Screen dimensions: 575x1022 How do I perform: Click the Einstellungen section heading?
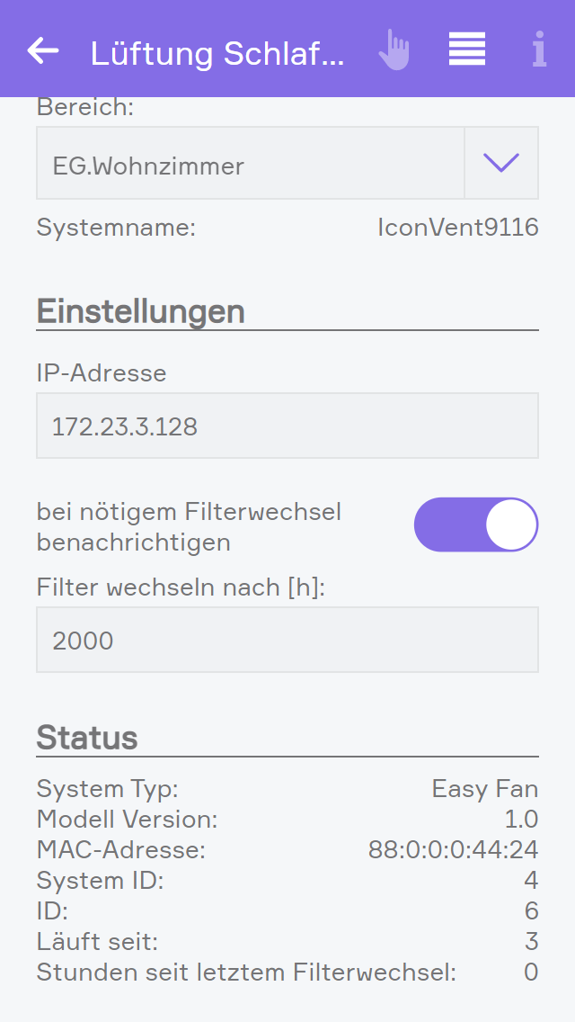(140, 311)
